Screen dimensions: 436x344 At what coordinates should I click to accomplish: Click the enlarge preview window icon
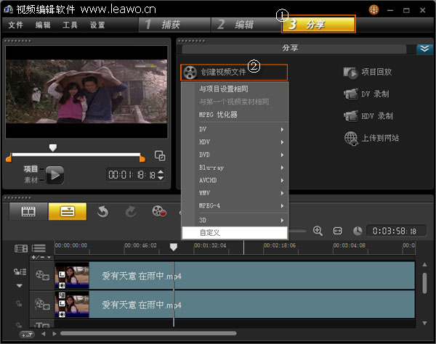160,156
